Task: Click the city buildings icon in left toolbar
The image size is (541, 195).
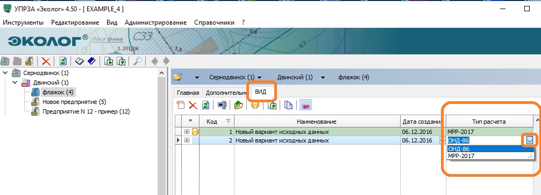Action: pyautogui.click(x=5, y=62)
